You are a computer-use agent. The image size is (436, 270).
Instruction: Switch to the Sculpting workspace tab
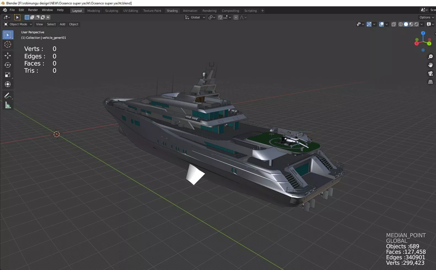tap(112, 11)
